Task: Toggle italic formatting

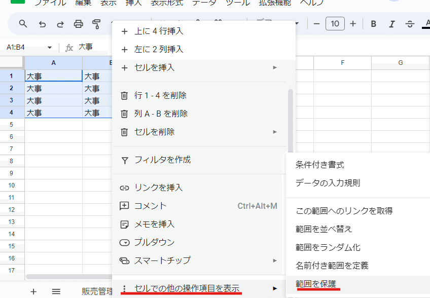Action: pos(391,24)
